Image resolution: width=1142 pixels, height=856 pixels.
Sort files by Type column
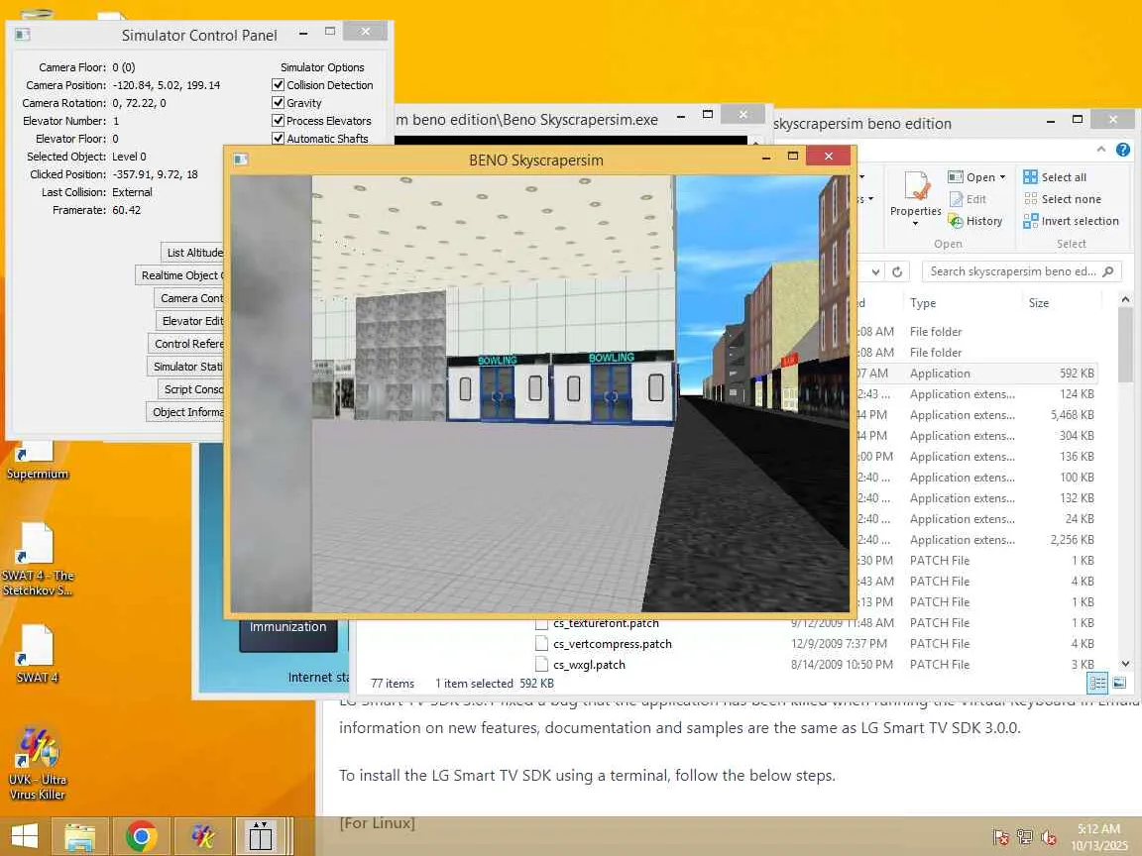[x=923, y=303]
